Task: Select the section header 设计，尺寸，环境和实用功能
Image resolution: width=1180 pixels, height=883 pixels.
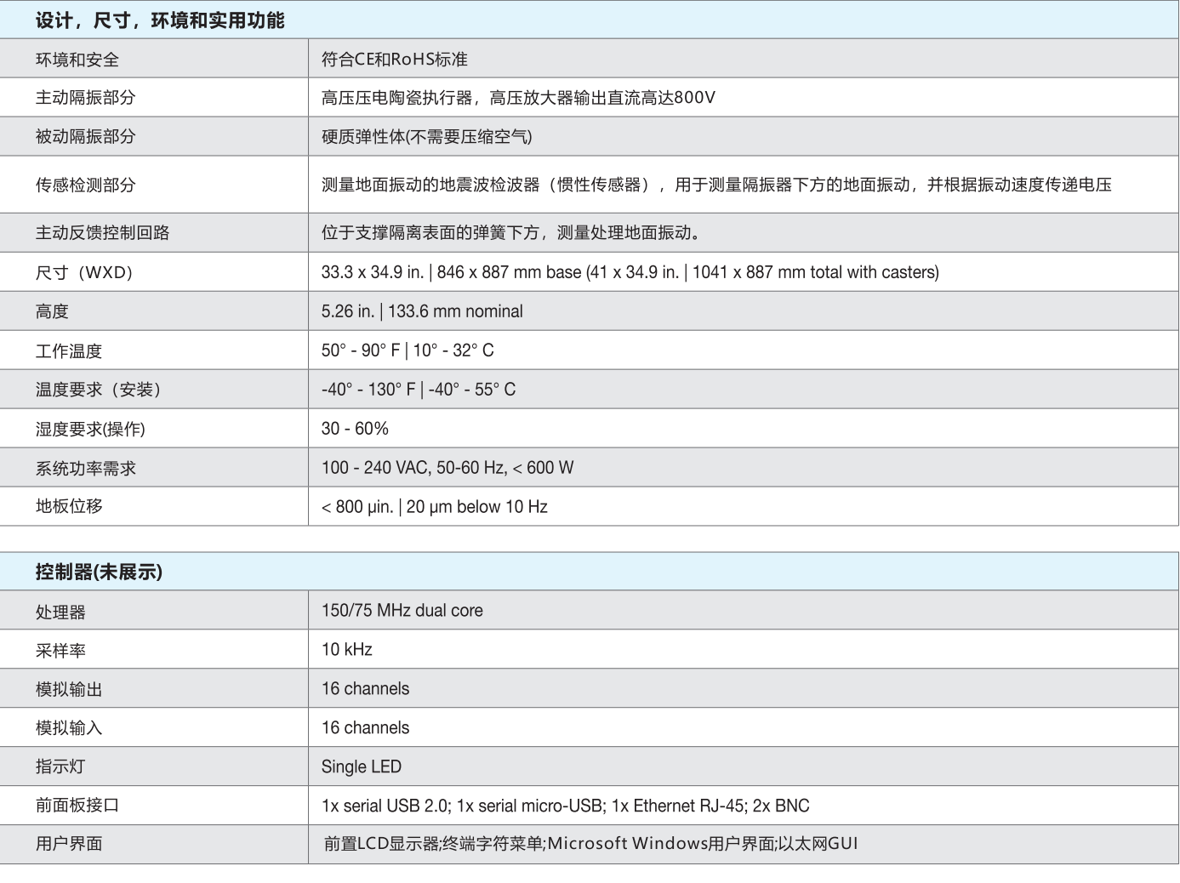Action: 160,20
